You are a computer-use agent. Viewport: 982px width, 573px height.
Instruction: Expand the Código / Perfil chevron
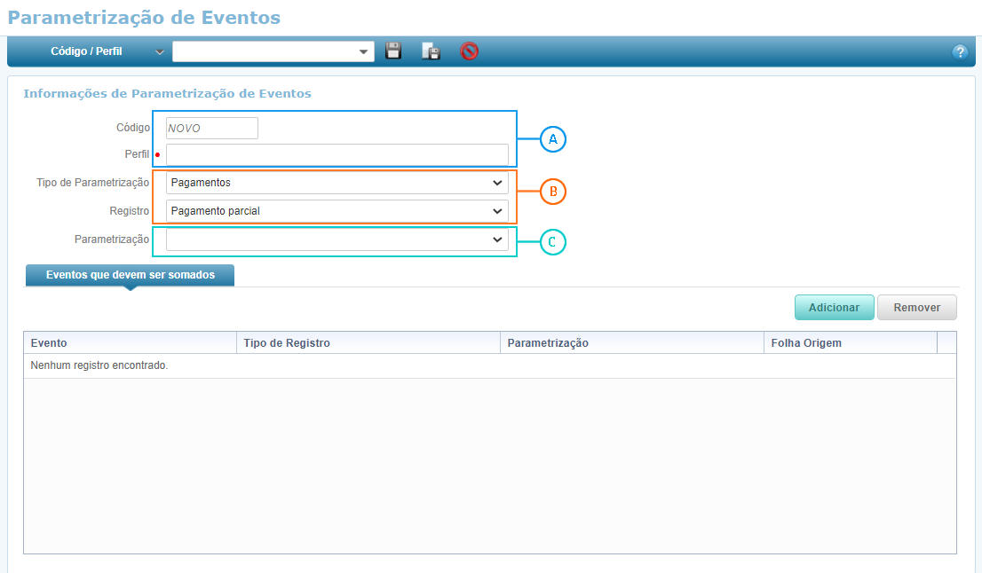pyautogui.click(x=160, y=52)
